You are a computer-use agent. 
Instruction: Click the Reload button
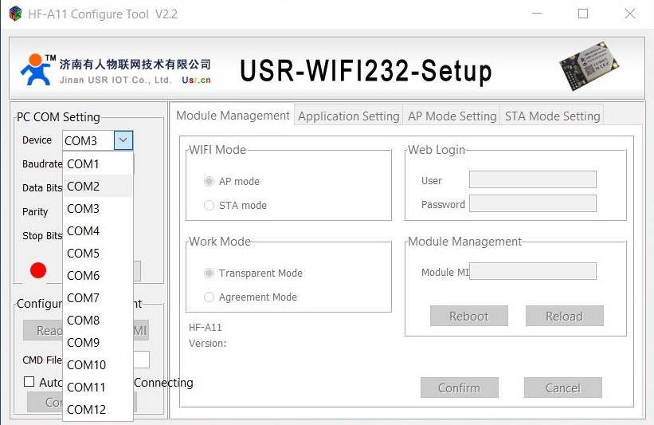click(564, 316)
